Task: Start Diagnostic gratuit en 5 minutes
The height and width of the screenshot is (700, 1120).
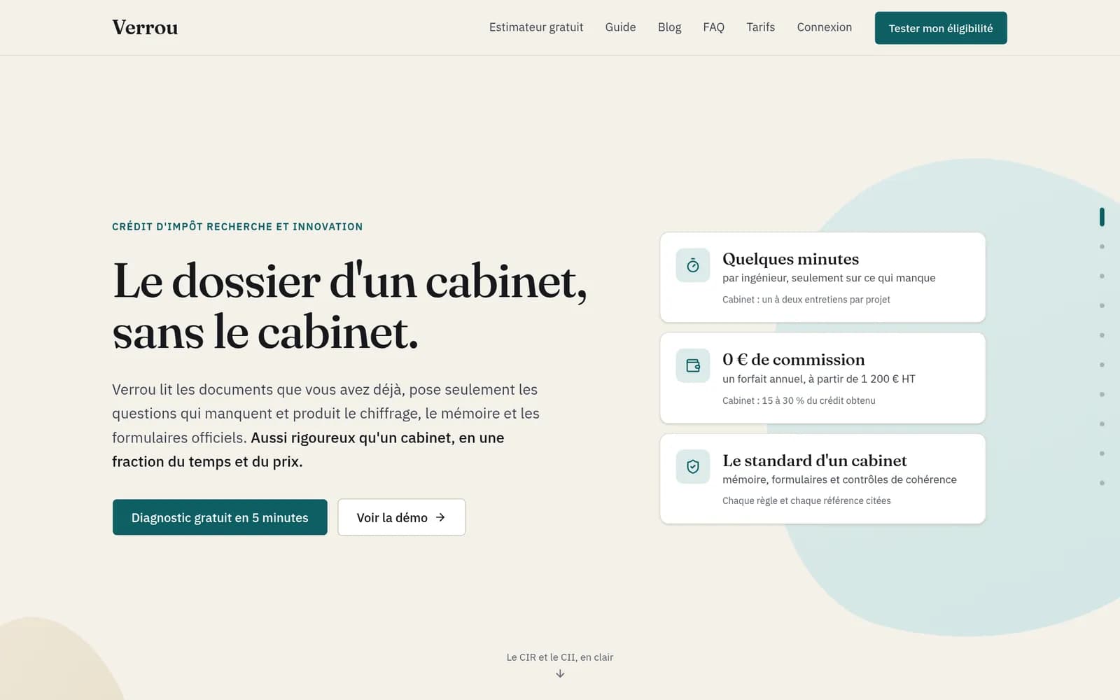Action: 220,517
